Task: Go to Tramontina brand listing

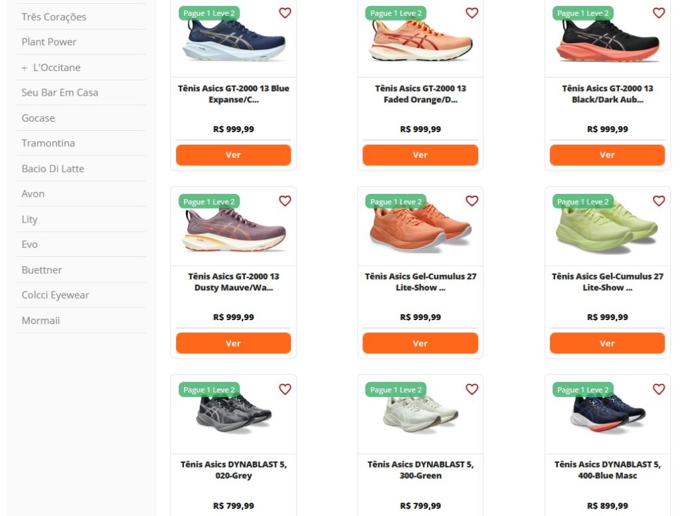Action: (48, 143)
